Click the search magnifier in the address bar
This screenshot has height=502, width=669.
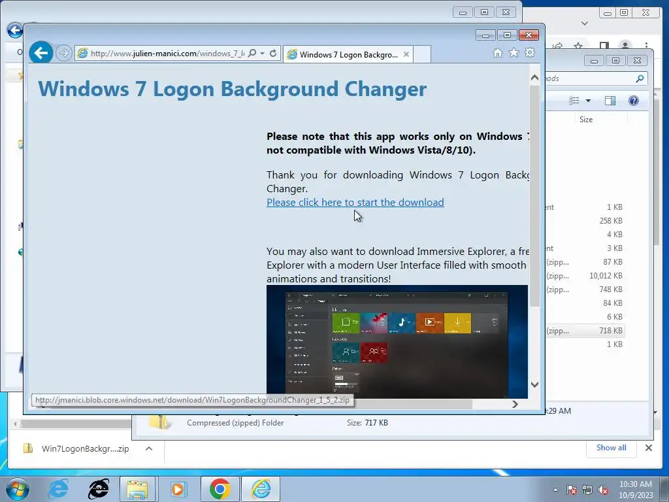click(252, 54)
